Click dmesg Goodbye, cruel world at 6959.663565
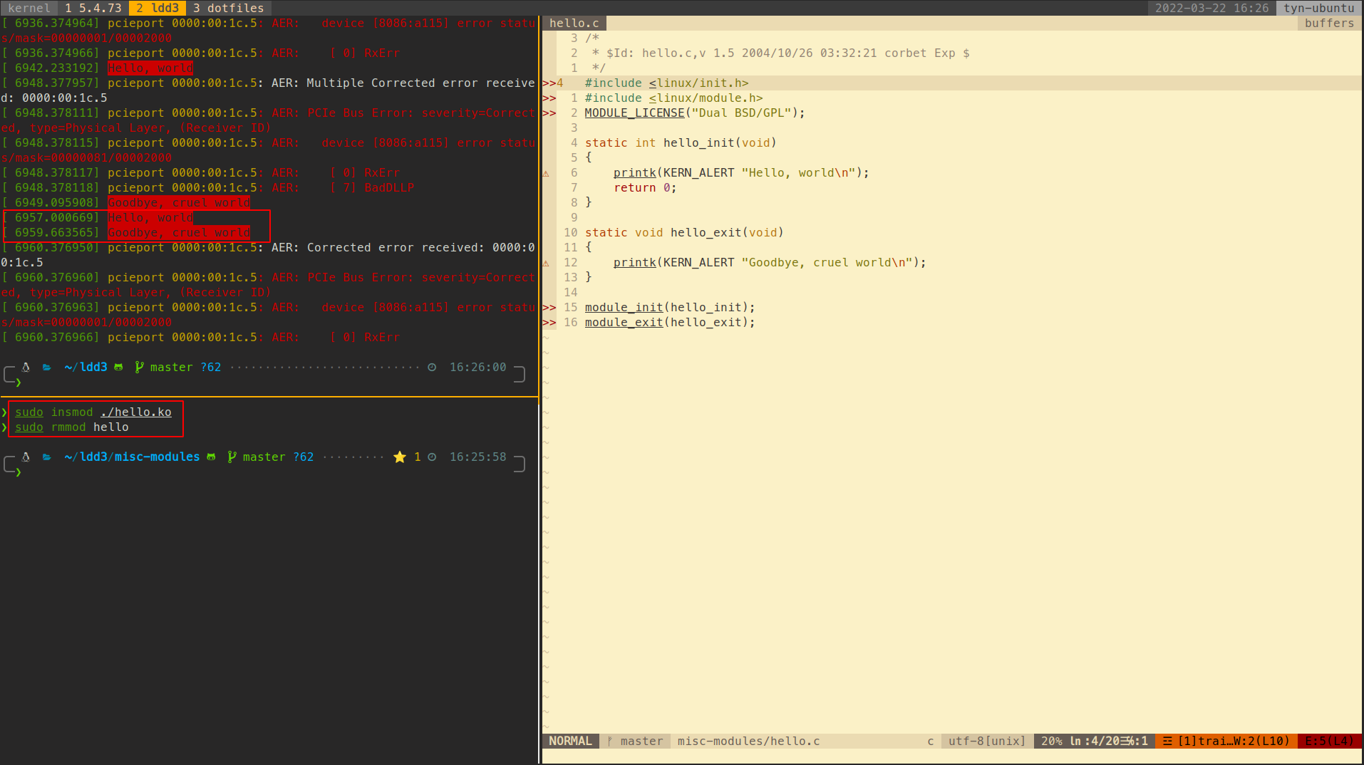 (179, 233)
